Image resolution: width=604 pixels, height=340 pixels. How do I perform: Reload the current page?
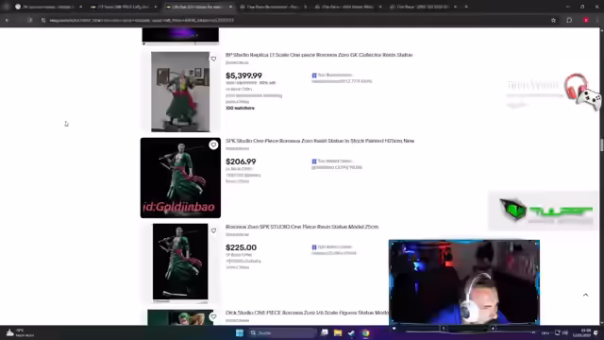tap(30, 21)
